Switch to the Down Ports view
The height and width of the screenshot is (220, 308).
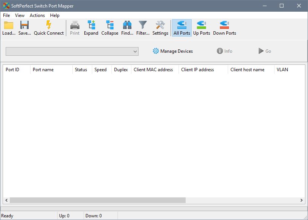coord(224,27)
